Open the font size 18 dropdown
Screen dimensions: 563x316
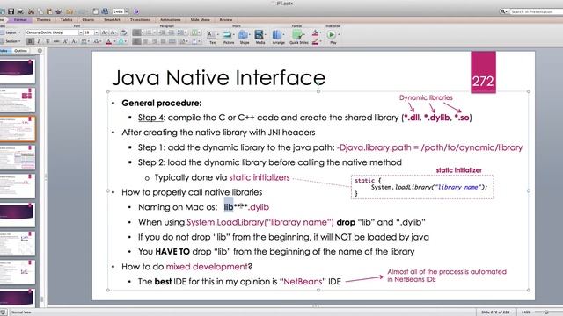point(96,32)
